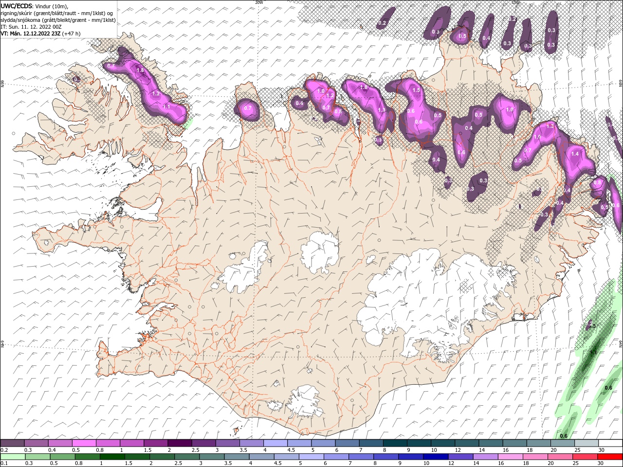Click the light pink rain swatch at 16
This screenshot has width=623, height=467.
point(510,456)
